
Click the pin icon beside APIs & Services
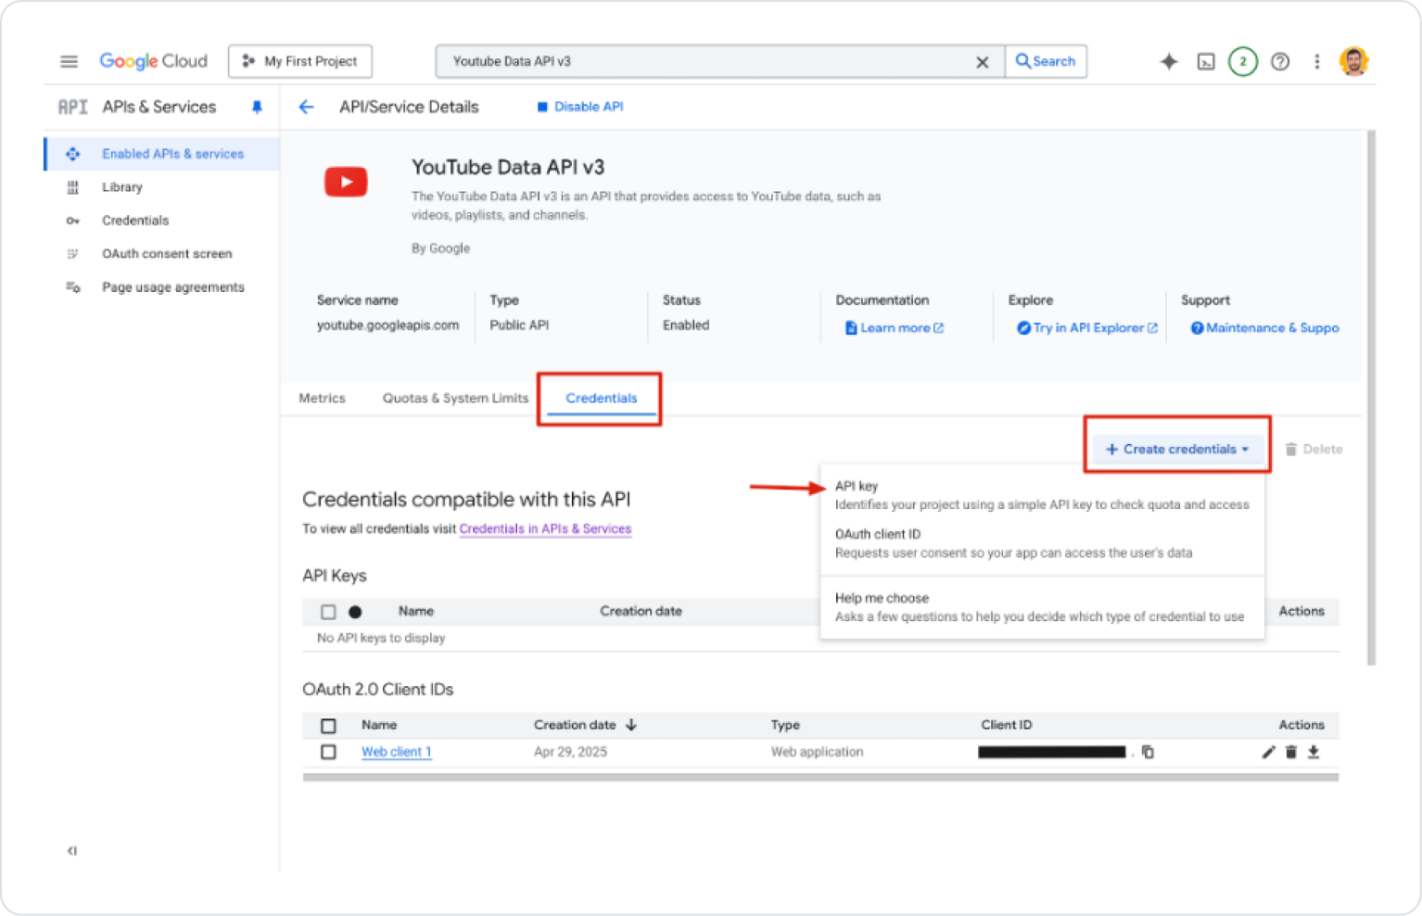(257, 107)
